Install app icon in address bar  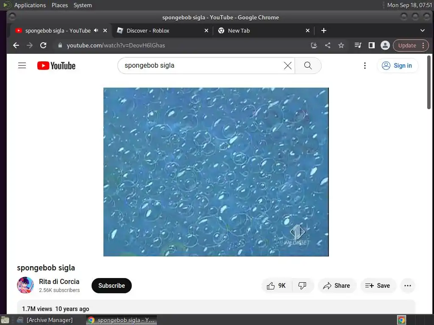coord(314,45)
